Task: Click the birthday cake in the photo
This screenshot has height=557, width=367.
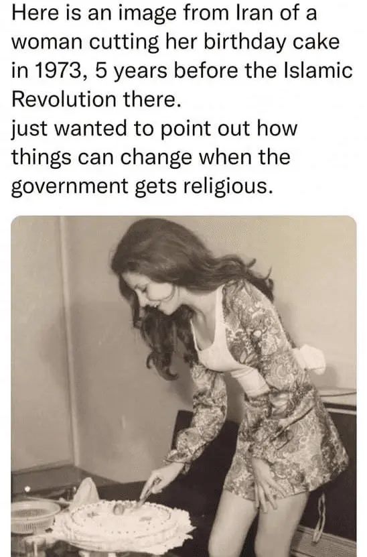Action: click(124, 520)
